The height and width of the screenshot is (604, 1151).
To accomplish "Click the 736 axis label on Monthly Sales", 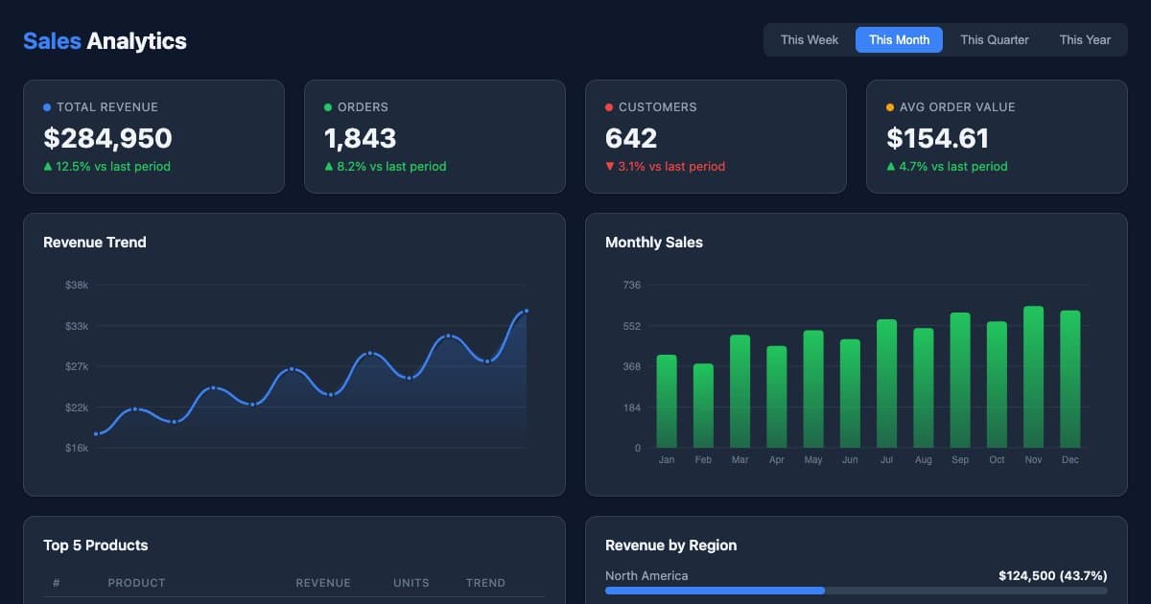I will [631, 285].
